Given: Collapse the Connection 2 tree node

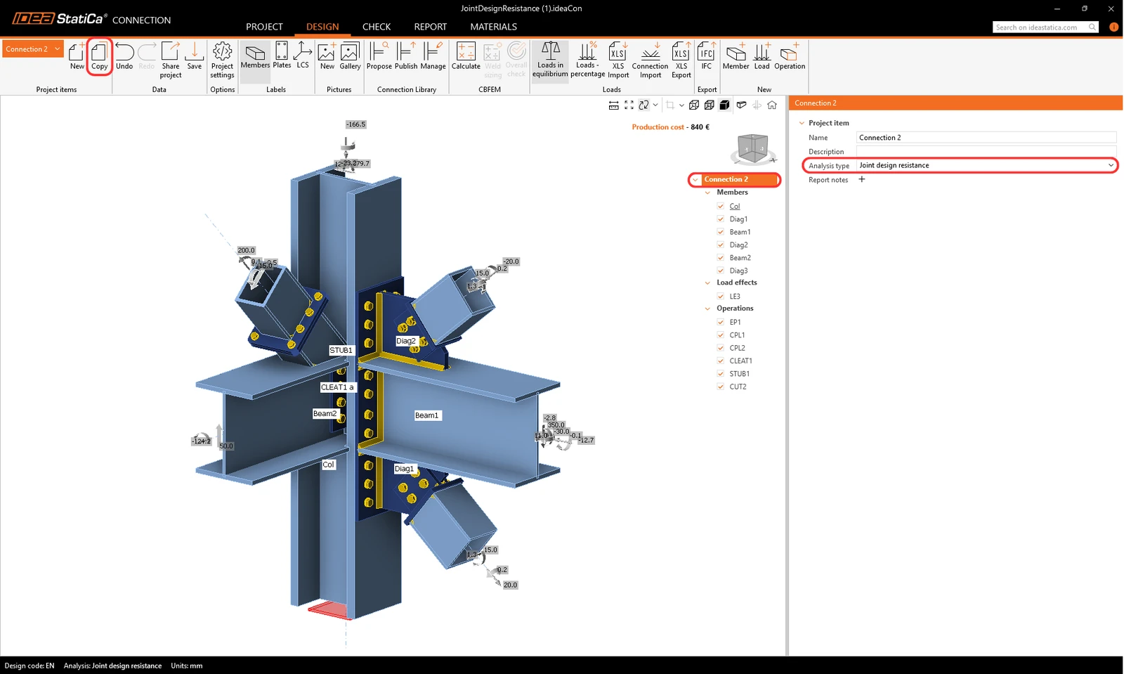Looking at the screenshot, I should (695, 180).
